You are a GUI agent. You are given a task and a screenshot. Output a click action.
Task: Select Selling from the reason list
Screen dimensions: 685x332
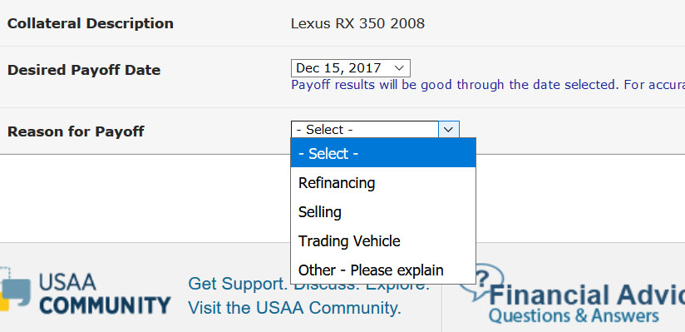[383, 212]
